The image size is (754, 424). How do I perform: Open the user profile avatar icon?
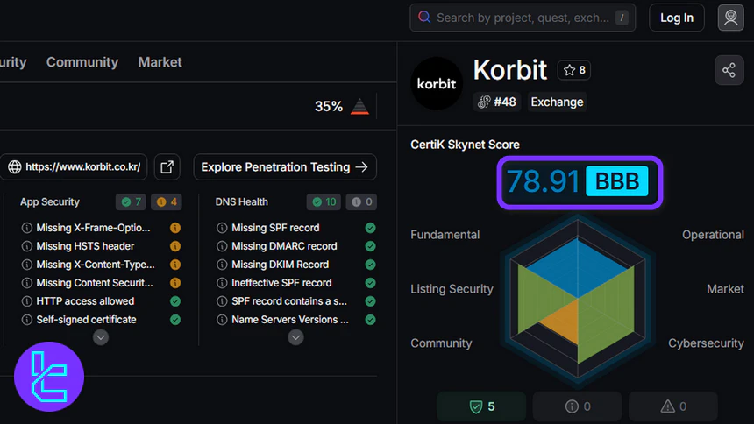tap(730, 18)
